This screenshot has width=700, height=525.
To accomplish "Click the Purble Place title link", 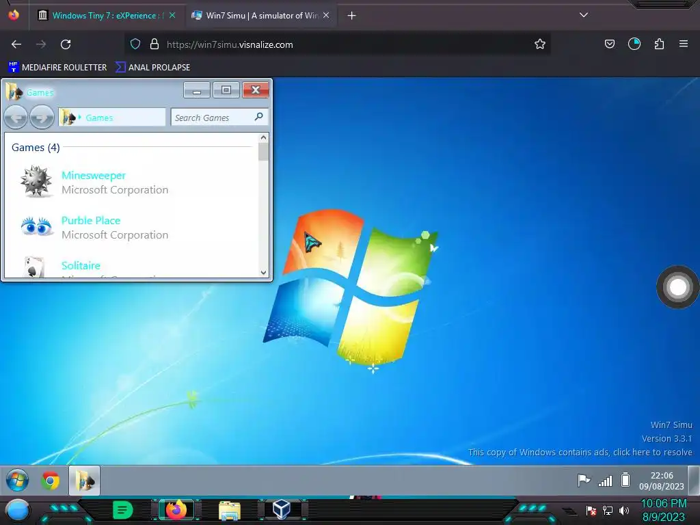I will pos(91,221).
